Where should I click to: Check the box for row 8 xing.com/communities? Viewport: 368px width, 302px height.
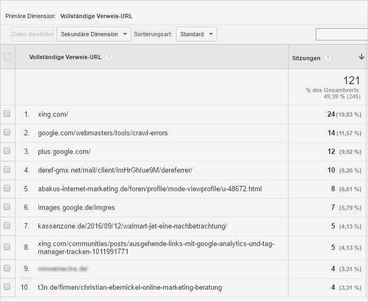(7, 247)
